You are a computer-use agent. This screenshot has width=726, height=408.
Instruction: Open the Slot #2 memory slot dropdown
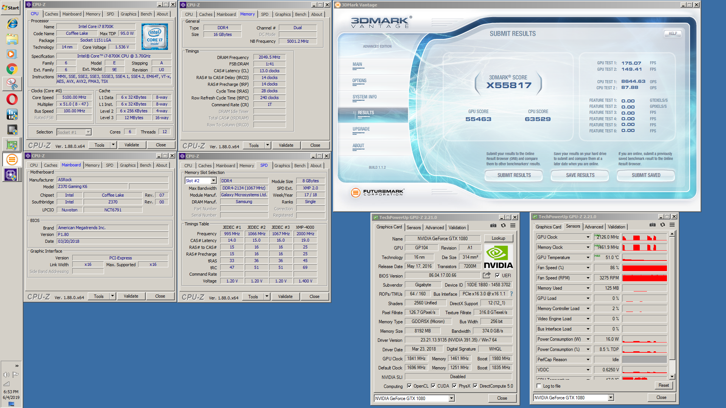[213, 181]
